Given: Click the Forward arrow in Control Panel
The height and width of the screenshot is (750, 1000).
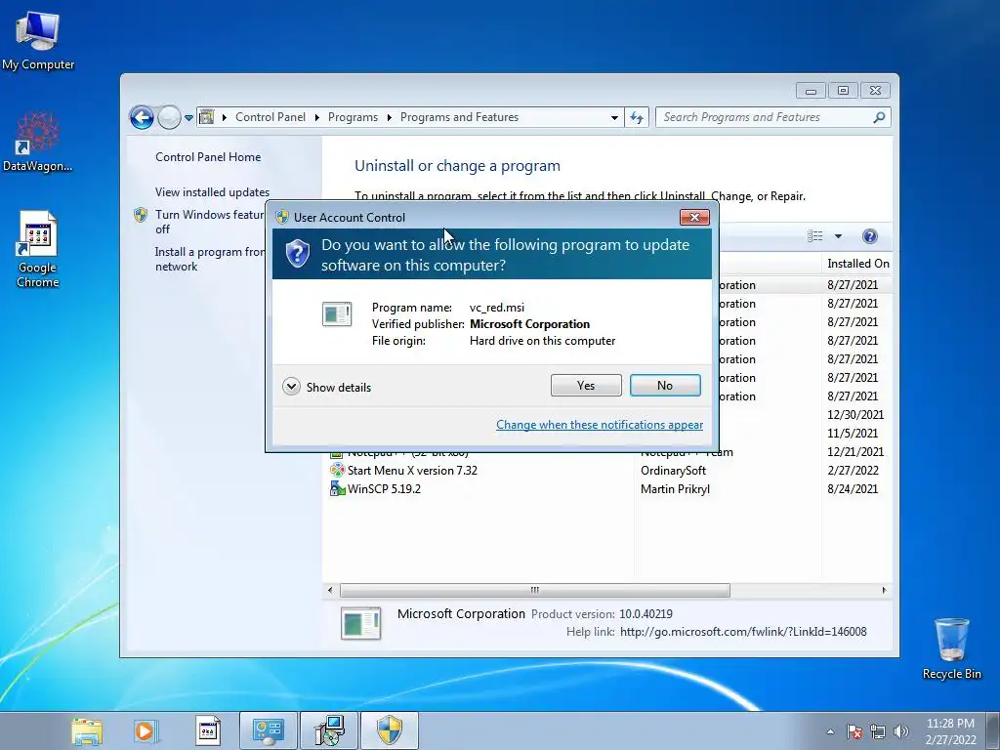Looking at the screenshot, I should [x=169, y=117].
